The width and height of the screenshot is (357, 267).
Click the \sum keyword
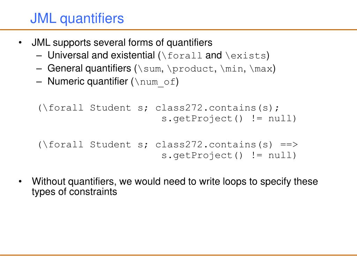(x=149, y=69)
